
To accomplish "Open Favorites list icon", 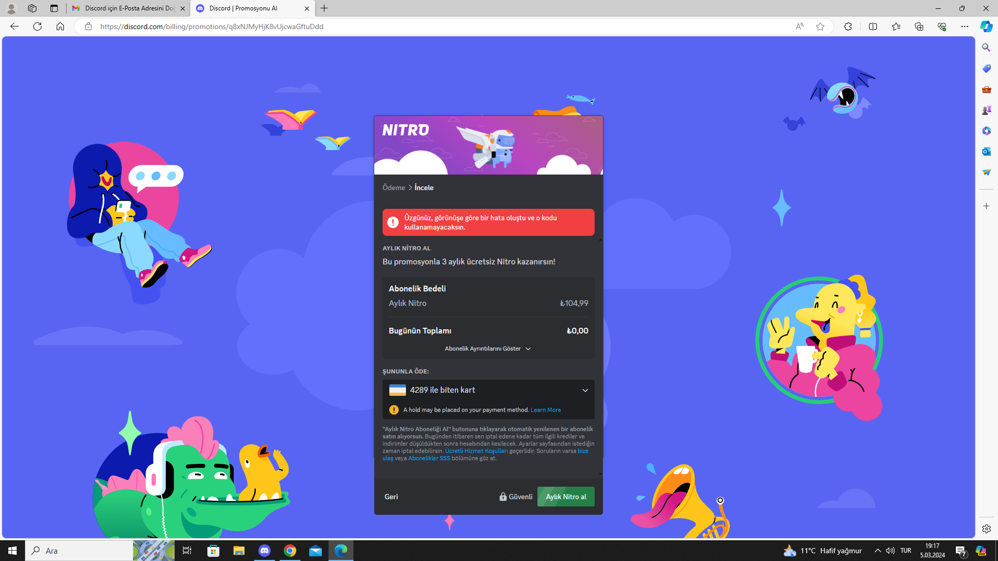I will pos(896,26).
